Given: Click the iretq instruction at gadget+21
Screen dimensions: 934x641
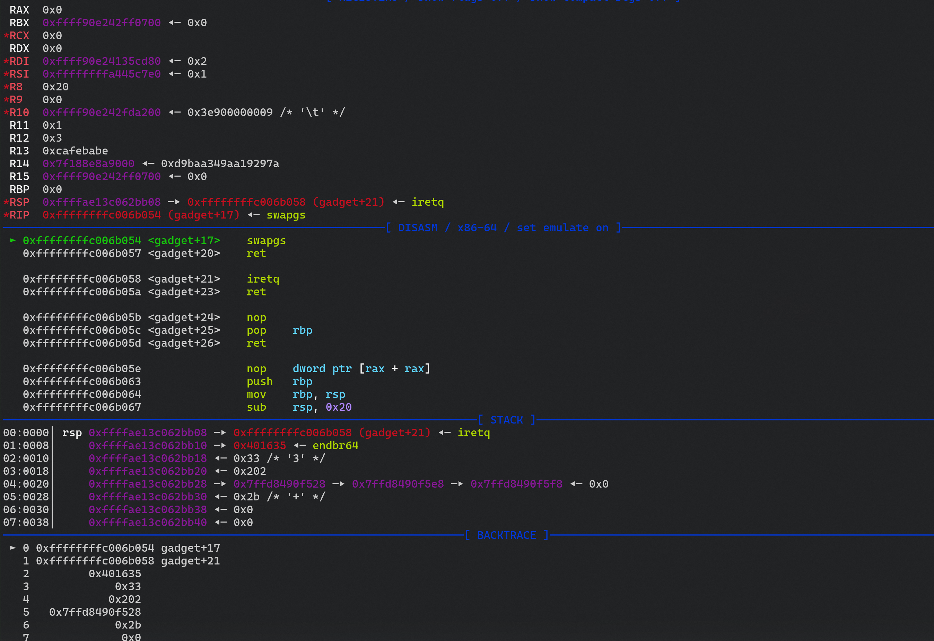Looking at the screenshot, I should [x=263, y=279].
